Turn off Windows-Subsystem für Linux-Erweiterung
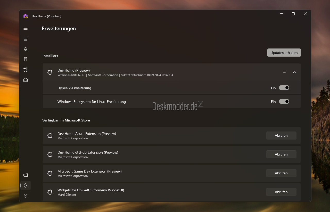Viewport: 330px width, 212px height. click(284, 102)
